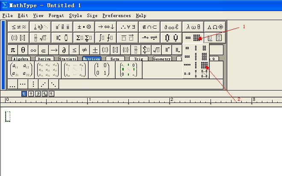This screenshot has height=176, width=282.
Task: Open the embellishments palette
Action: point(62,27)
